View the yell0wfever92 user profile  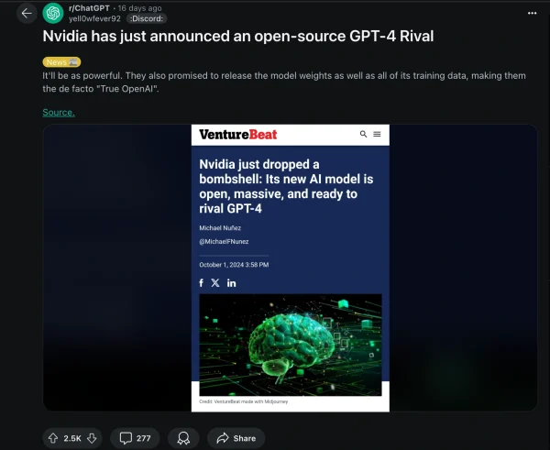tap(94, 18)
